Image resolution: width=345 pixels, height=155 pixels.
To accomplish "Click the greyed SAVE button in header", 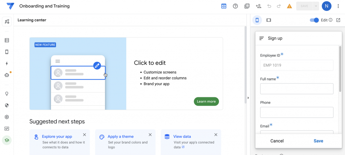I will point(304,6).
